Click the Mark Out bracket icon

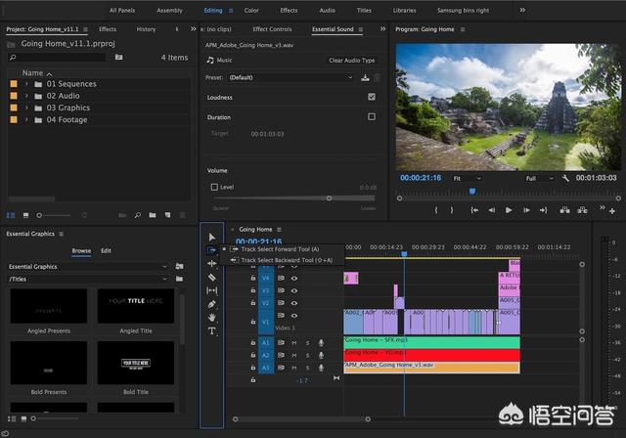452,210
